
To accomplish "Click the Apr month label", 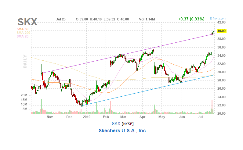I will coord(143,117).
